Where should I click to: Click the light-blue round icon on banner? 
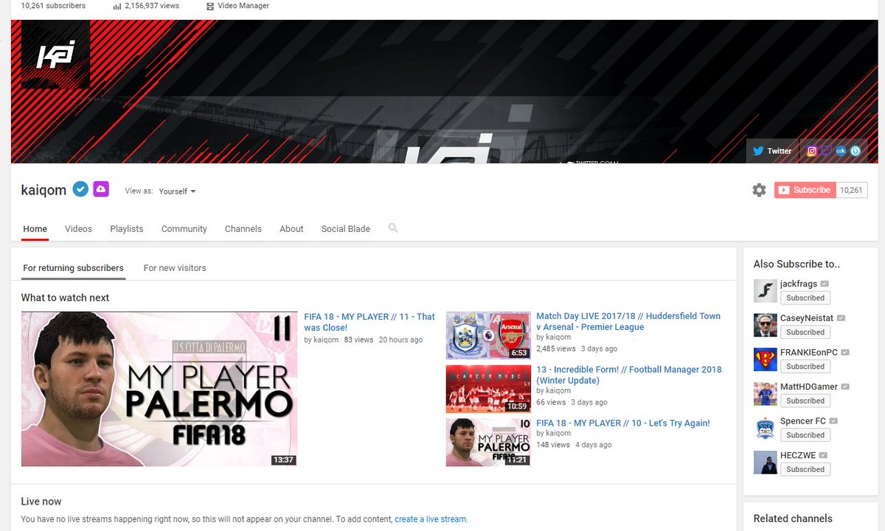click(855, 151)
